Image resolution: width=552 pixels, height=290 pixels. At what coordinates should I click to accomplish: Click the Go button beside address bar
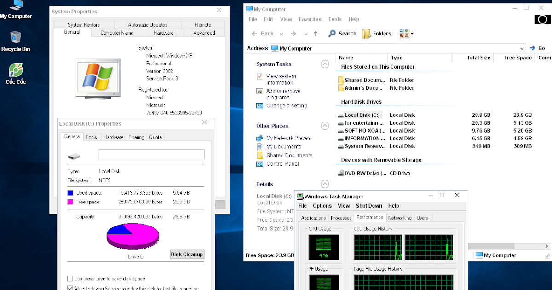tap(537, 48)
